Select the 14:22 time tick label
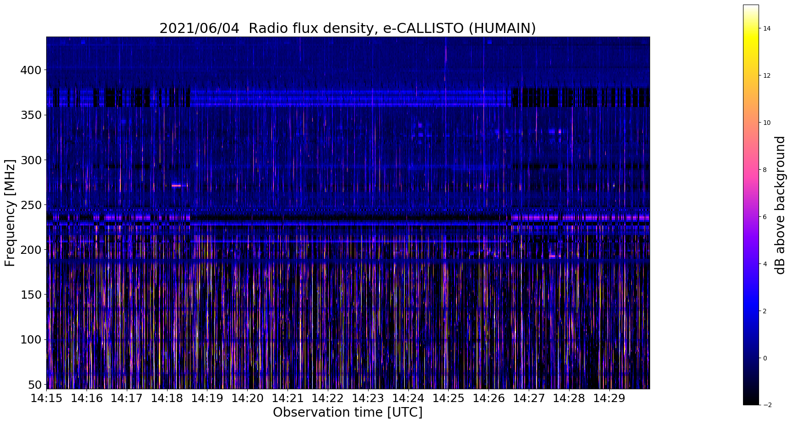 point(328,398)
